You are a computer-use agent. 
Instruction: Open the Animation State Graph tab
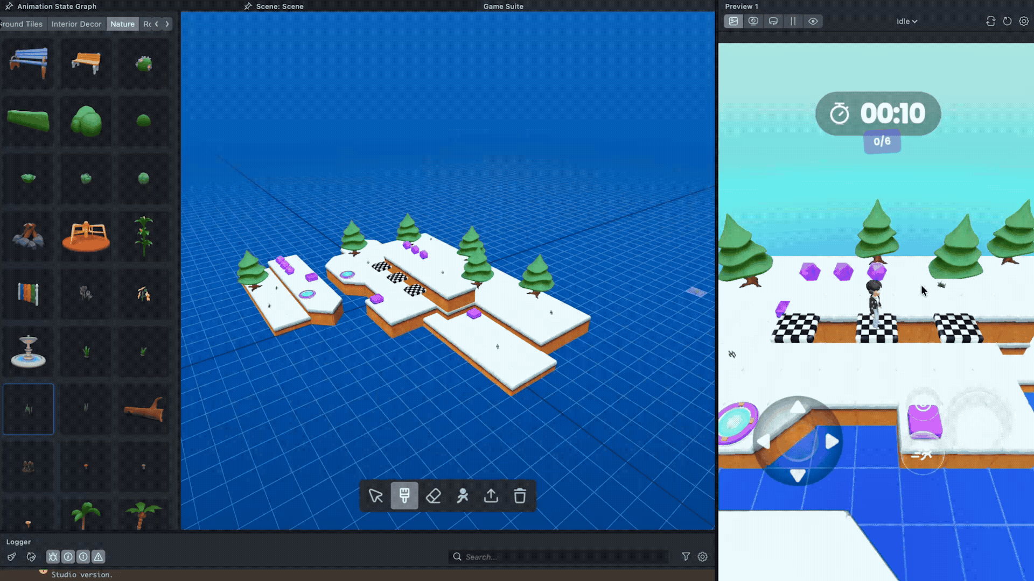pyautogui.click(x=57, y=6)
